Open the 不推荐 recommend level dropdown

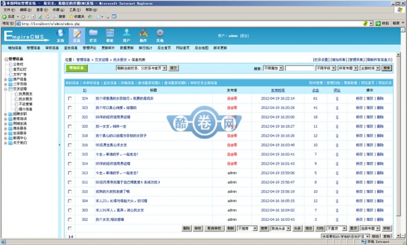tap(247, 229)
